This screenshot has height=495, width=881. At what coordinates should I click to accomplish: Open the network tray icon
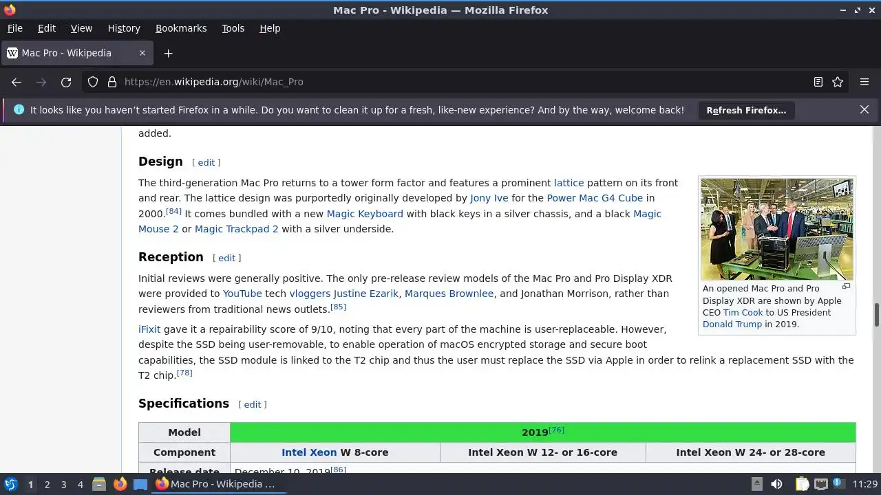point(821,484)
